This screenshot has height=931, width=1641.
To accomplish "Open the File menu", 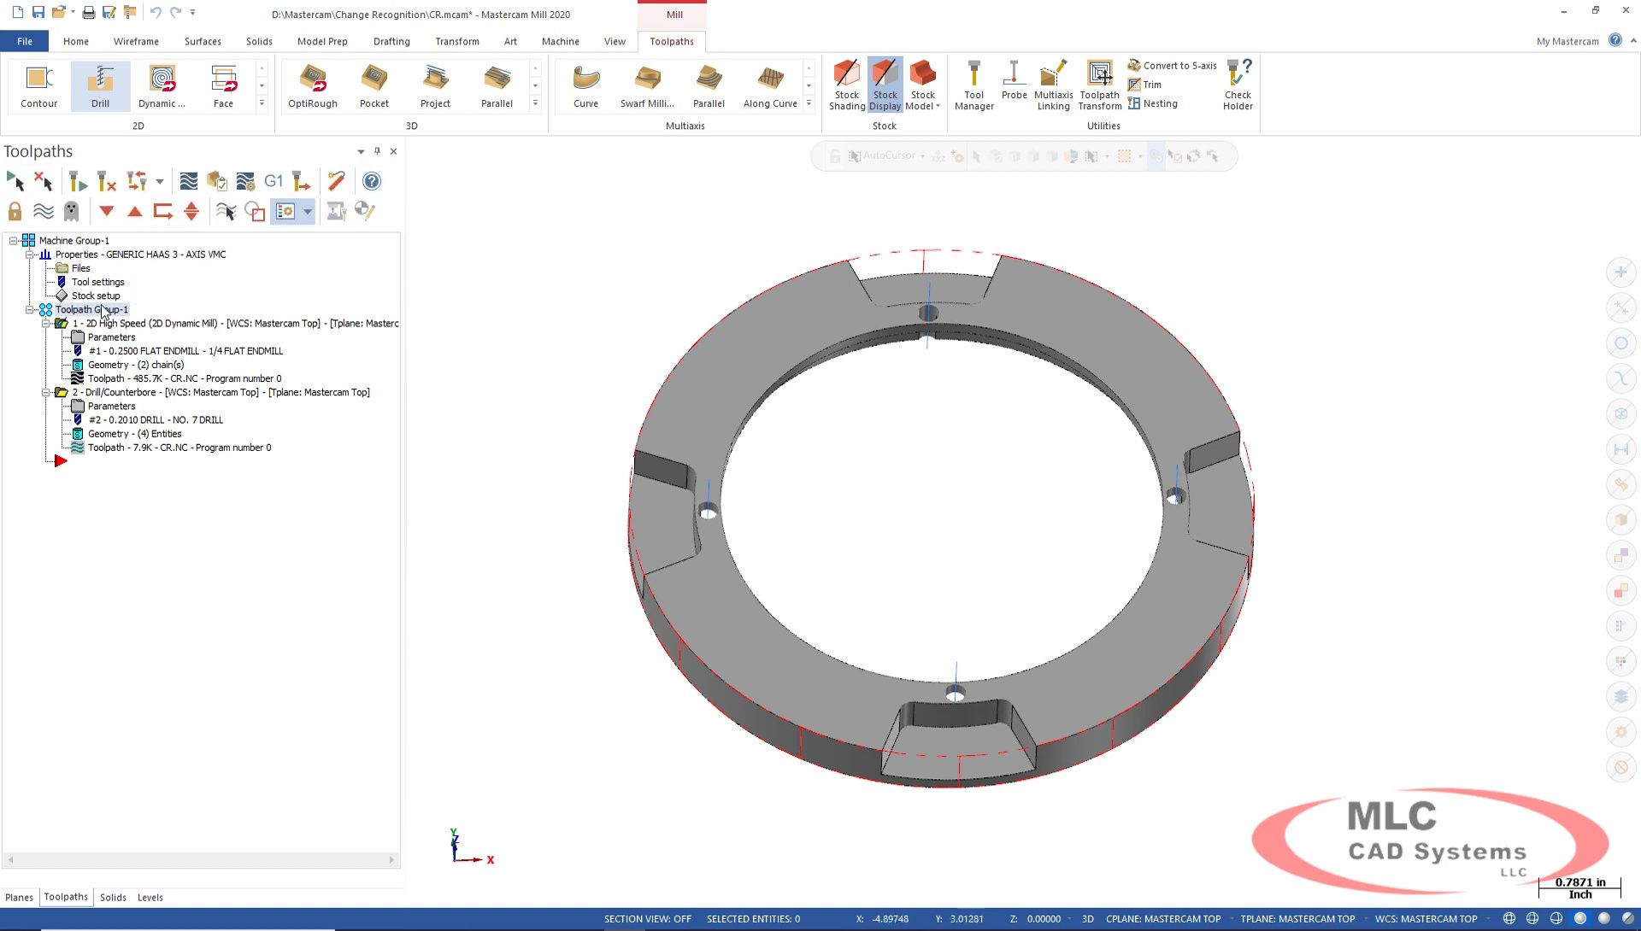I will (25, 41).
